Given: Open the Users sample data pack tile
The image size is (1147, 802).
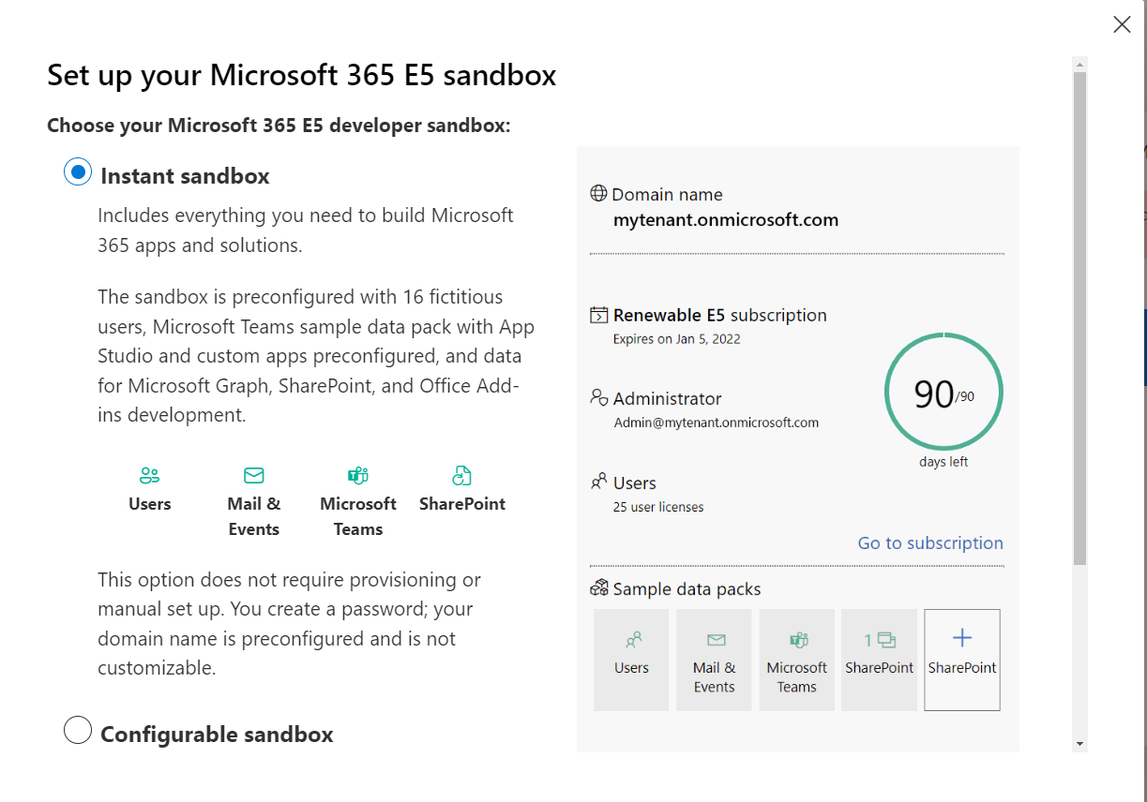Looking at the screenshot, I should click(631, 660).
